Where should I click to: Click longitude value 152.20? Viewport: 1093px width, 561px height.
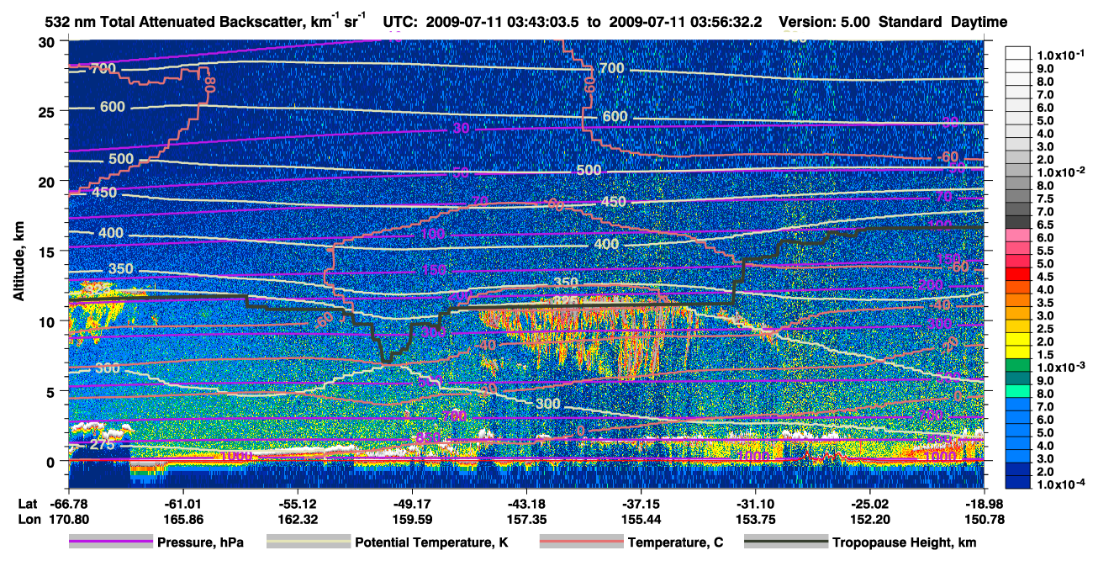[x=869, y=519]
